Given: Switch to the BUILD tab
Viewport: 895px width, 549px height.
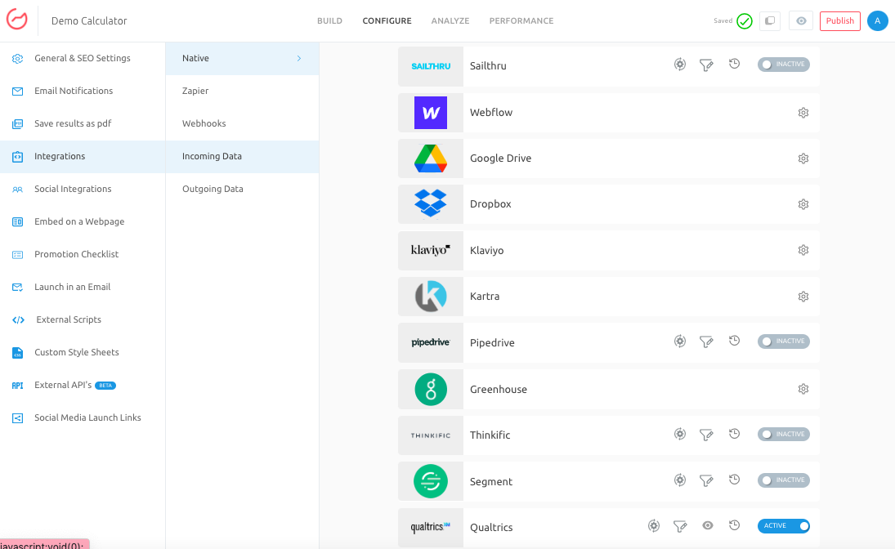Looking at the screenshot, I should 330,20.
